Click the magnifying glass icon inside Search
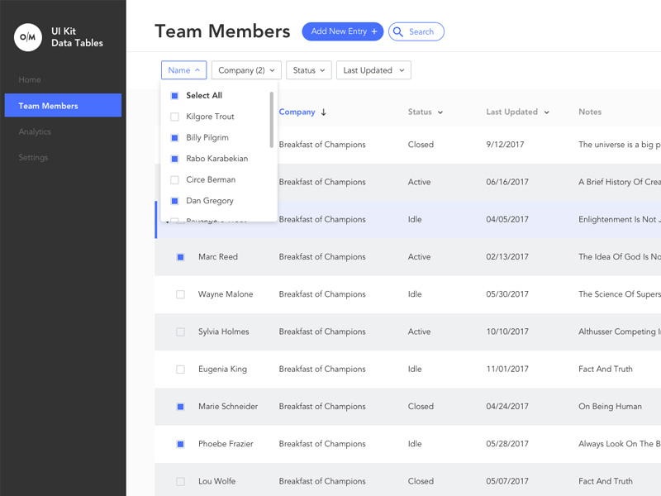Screen dimensions: 661x496 [x=397, y=31]
